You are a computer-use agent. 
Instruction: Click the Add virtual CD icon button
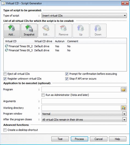pyautogui.click(x=12, y=30)
